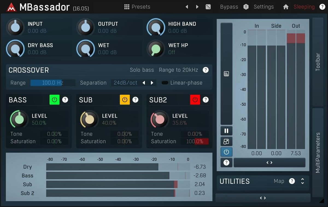This screenshot has width=328, height=207.
Task: Open the Presets menu
Action: pyautogui.click(x=137, y=7)
